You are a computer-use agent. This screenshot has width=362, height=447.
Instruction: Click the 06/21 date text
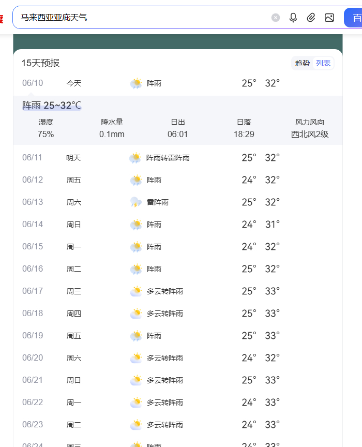pos(33,380)
